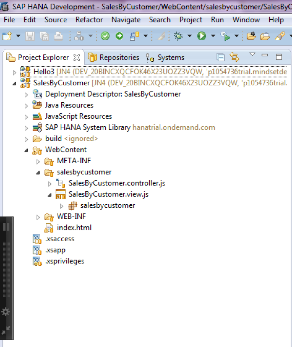
Task: Click the Search flashlight toolbar icon
Action: click(x=280, y=36)
